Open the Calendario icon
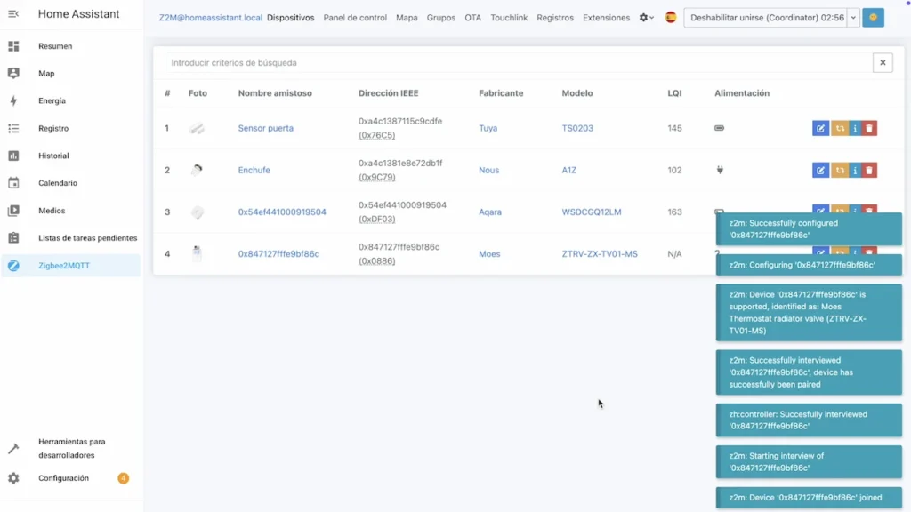Image resolution: width=911 pixels, height=512 pixels. pyautogui.click(x=13, y=183)
